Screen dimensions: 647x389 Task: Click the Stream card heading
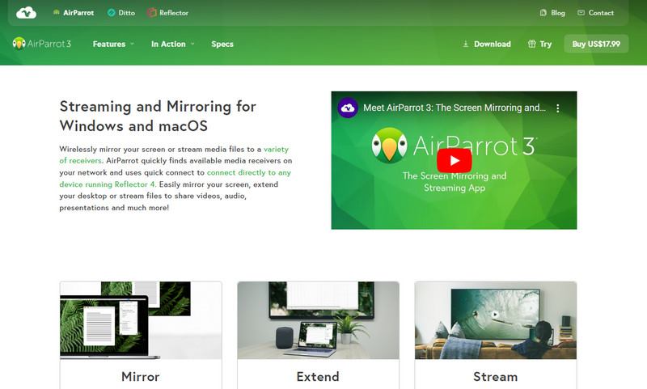click(495, 377)
